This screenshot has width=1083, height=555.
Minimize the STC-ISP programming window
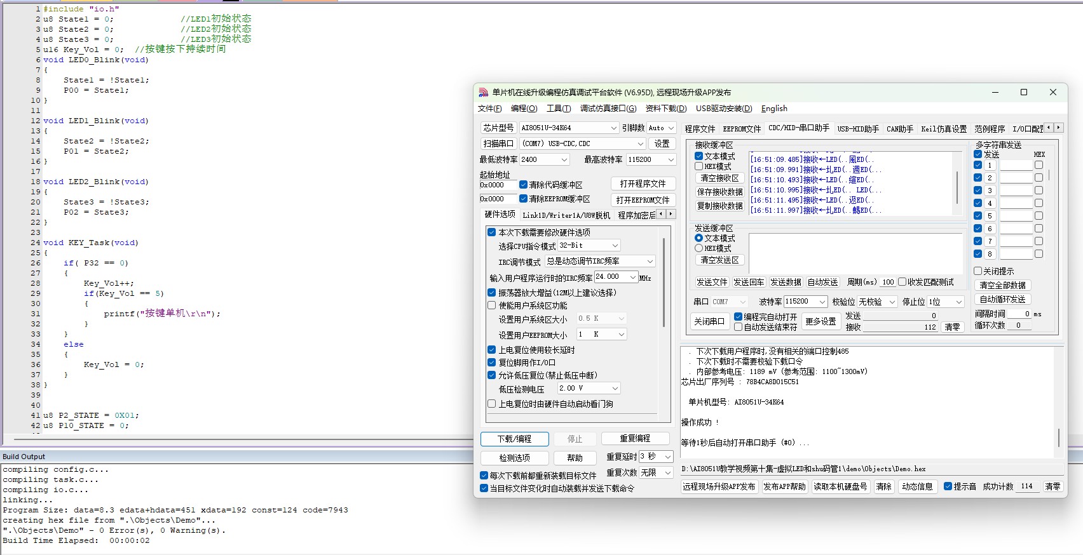tap(995, 92)
